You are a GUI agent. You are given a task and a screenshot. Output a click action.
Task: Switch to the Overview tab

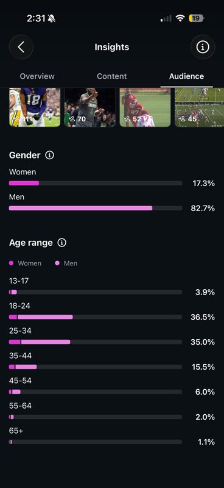[37, 76]
